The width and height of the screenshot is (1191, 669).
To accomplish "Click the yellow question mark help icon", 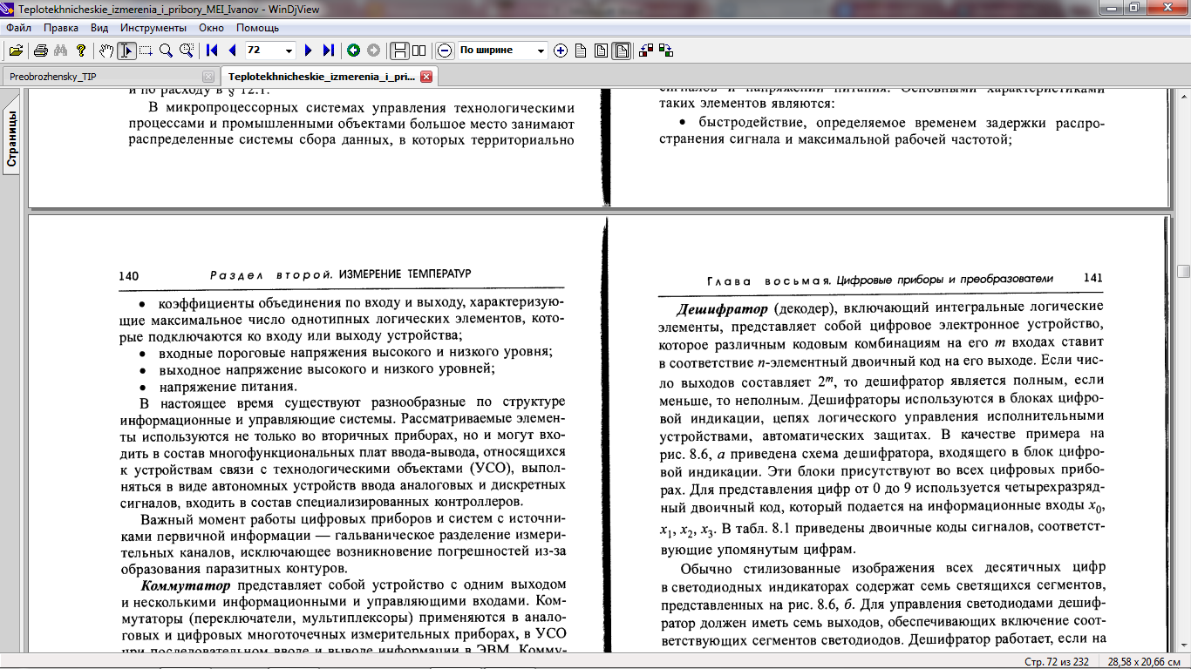I will (81, 51).
